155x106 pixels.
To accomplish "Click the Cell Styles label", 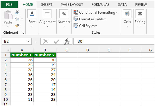I will point(87,26).
